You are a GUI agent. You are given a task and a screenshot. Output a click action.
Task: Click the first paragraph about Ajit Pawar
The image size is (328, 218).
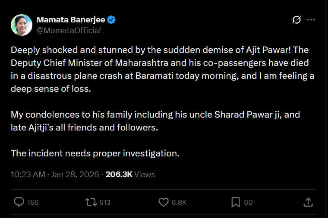pos(160,69)
